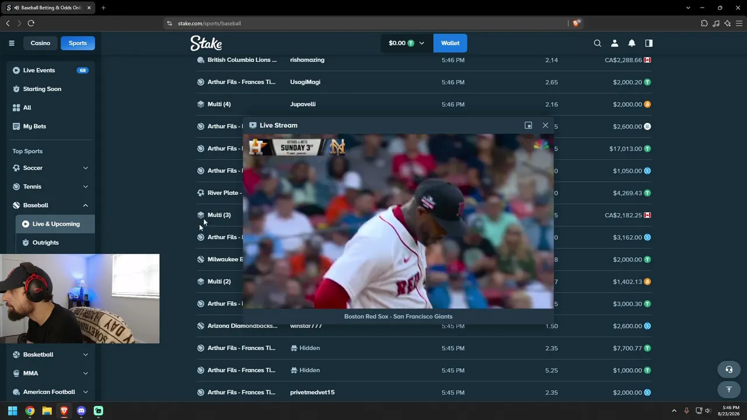Click username rishamazing
The width and height of the screenshot is (747, 420).
(x=307, y=60)
